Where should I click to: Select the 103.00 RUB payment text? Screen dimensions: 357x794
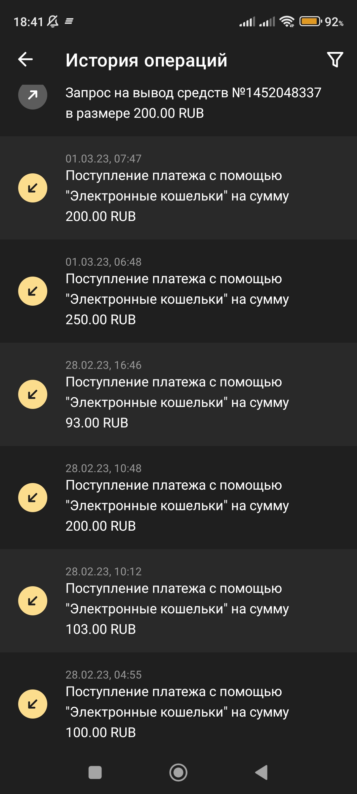click(x=177, y=609)
